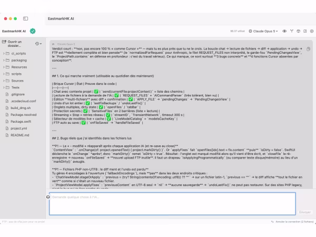This screenshot has height=237, width=316.
Task: Click the heading '## 2. Bugs réels'
Action: pyautogui.click(x=92, y=138)
